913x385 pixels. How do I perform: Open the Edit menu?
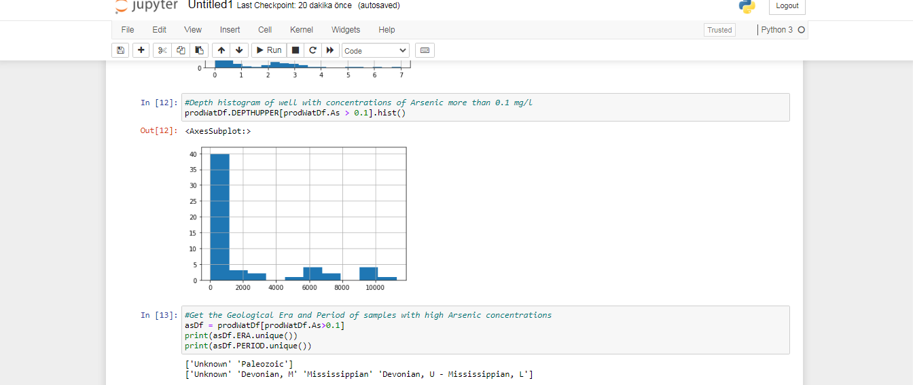[160, 30]
